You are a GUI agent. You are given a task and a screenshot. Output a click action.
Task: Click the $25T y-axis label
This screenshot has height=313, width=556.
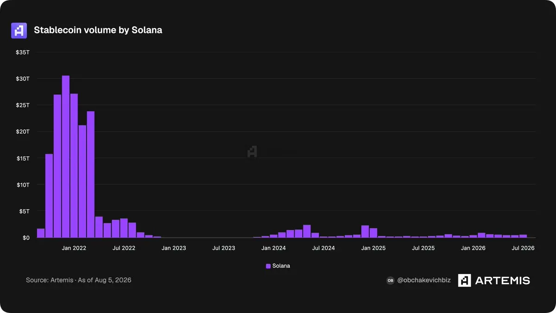coord(23,105)
